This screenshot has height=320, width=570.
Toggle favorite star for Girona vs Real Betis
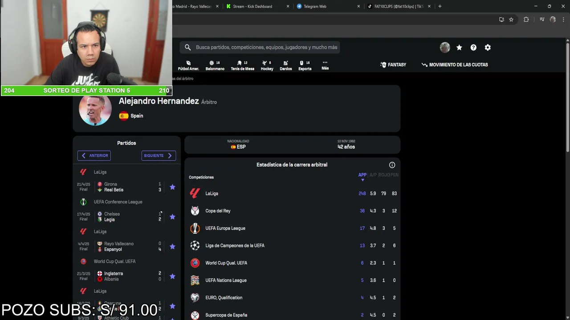click(x=172, y=187)
